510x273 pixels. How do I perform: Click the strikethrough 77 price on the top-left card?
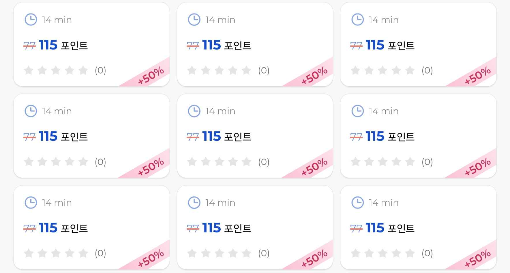click(x=30, y=45)
